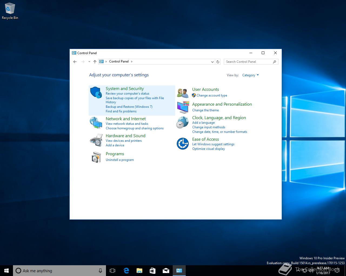
Task: Refresh the Control Panel address bar
Action: coord(218,62)
